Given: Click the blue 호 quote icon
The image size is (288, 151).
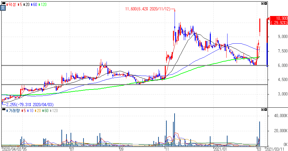Looking at the screenshot, I should pos(3,8).
